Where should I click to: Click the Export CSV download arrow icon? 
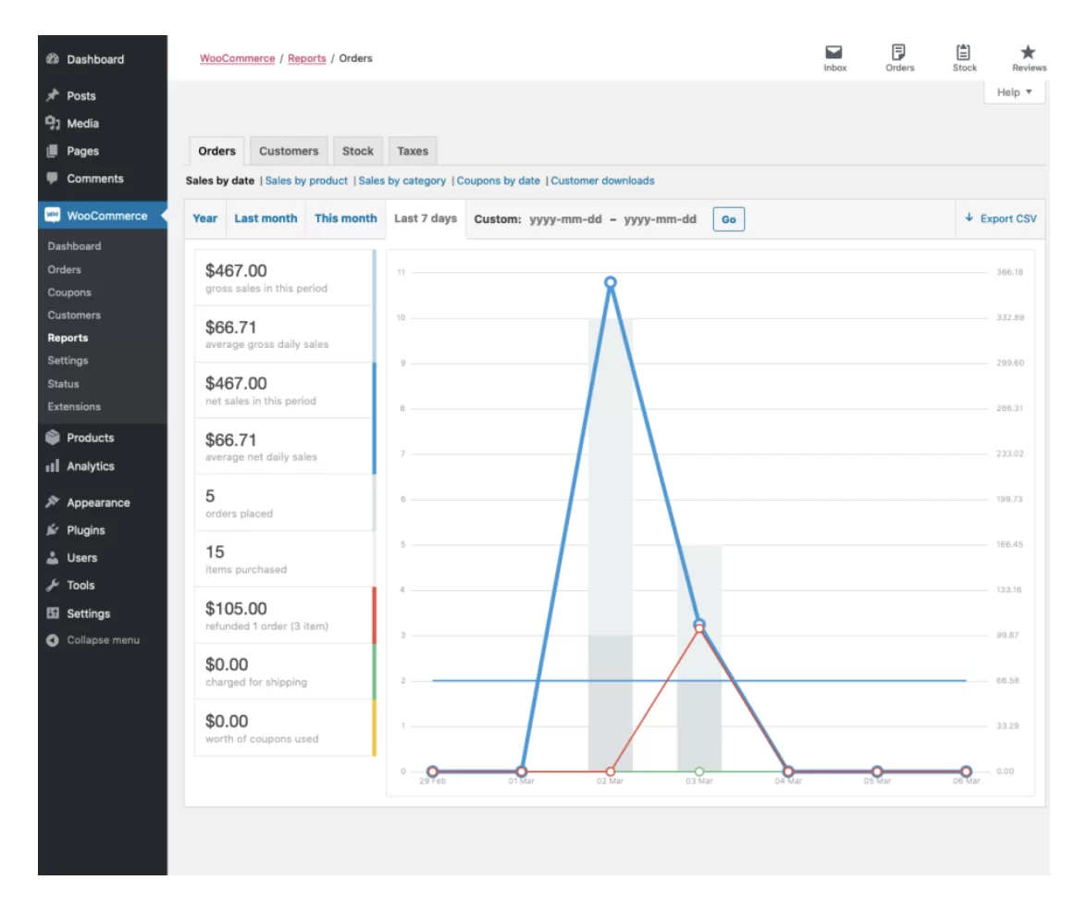969,218
